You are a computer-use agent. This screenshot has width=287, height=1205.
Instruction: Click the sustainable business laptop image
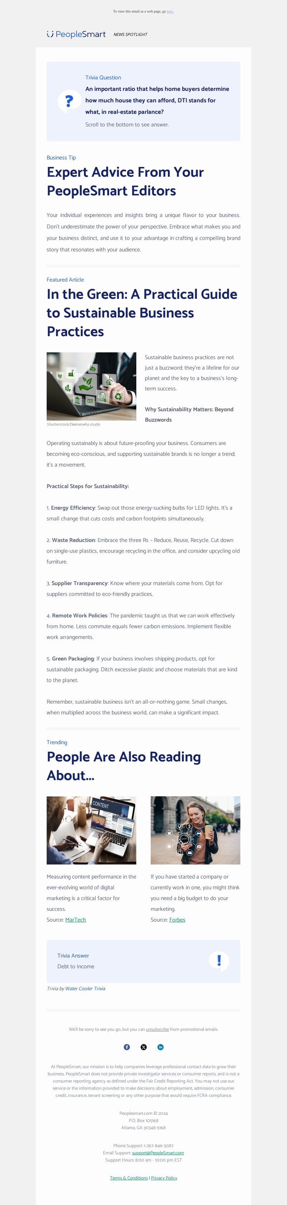click(x=91, y=386)
